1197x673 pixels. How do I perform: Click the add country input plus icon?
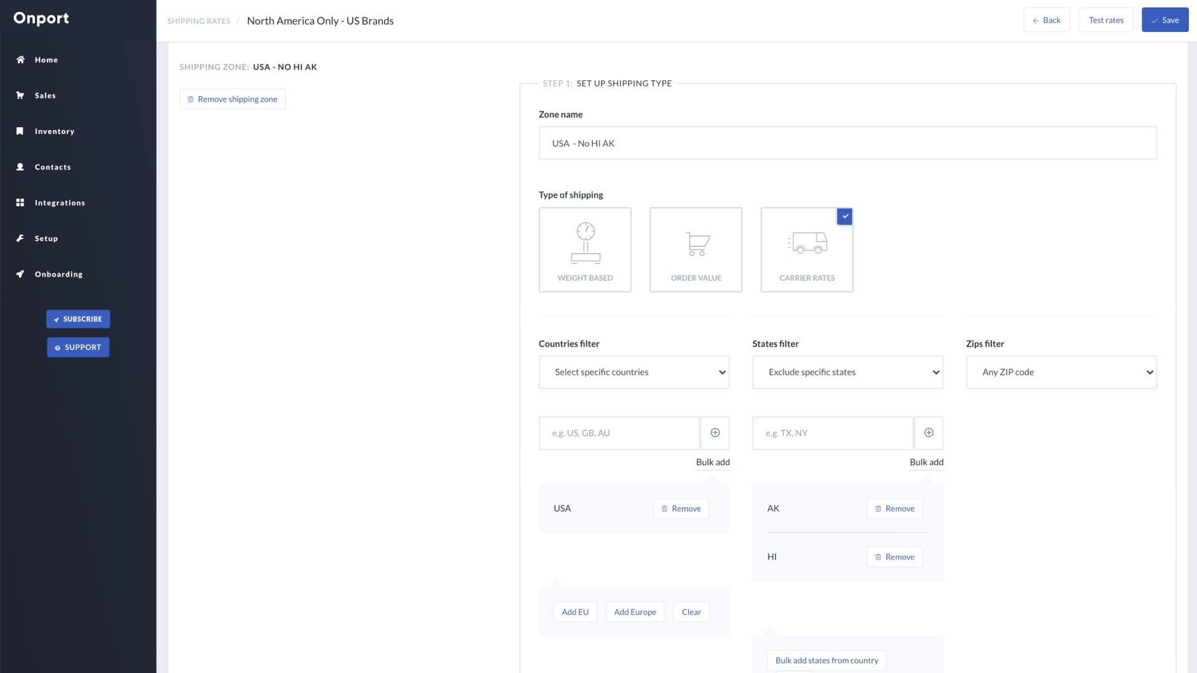tap(714, 433)
